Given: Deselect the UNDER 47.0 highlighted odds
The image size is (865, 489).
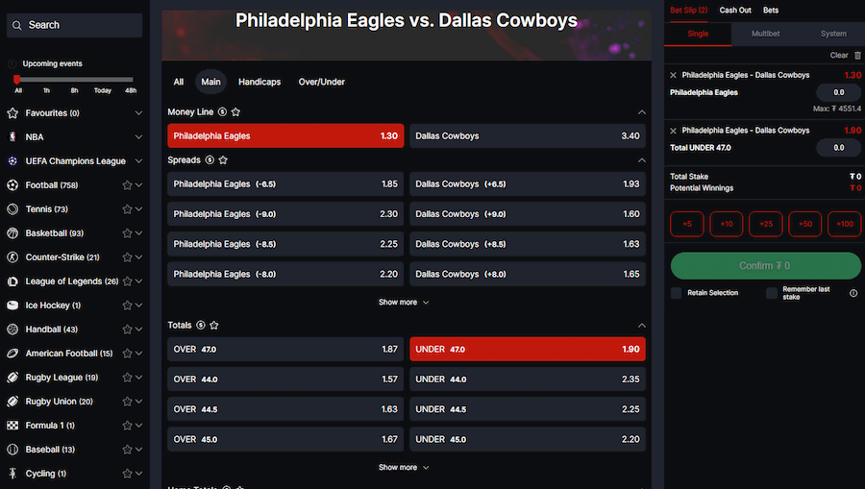Looking at the screenshot, I should [528, 349].
